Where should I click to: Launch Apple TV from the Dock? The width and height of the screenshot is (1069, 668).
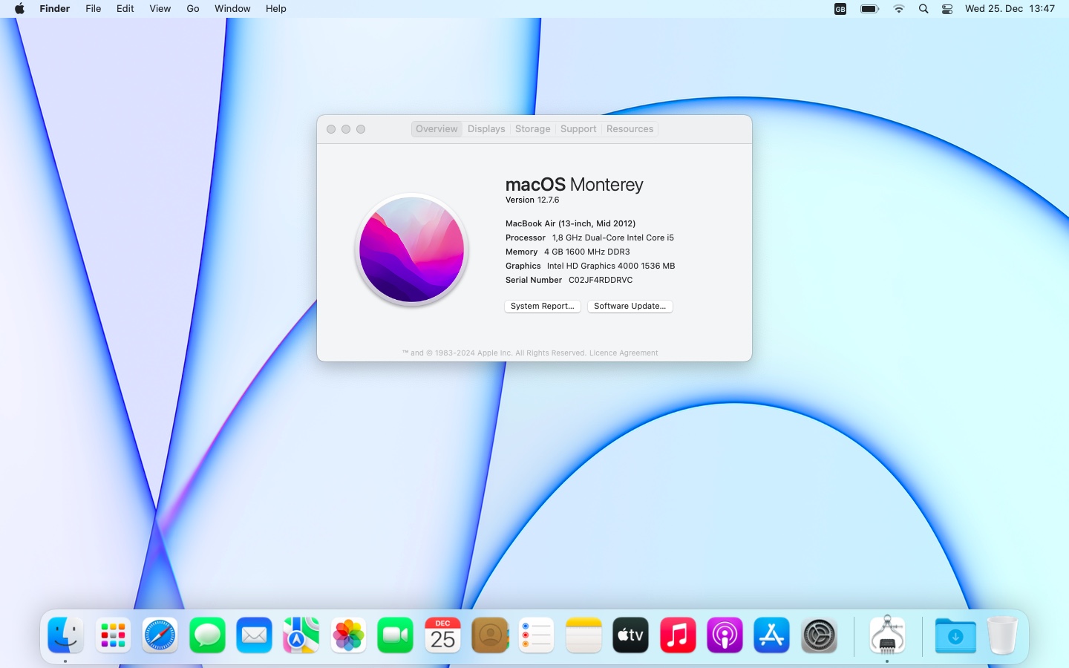(630, 635)
